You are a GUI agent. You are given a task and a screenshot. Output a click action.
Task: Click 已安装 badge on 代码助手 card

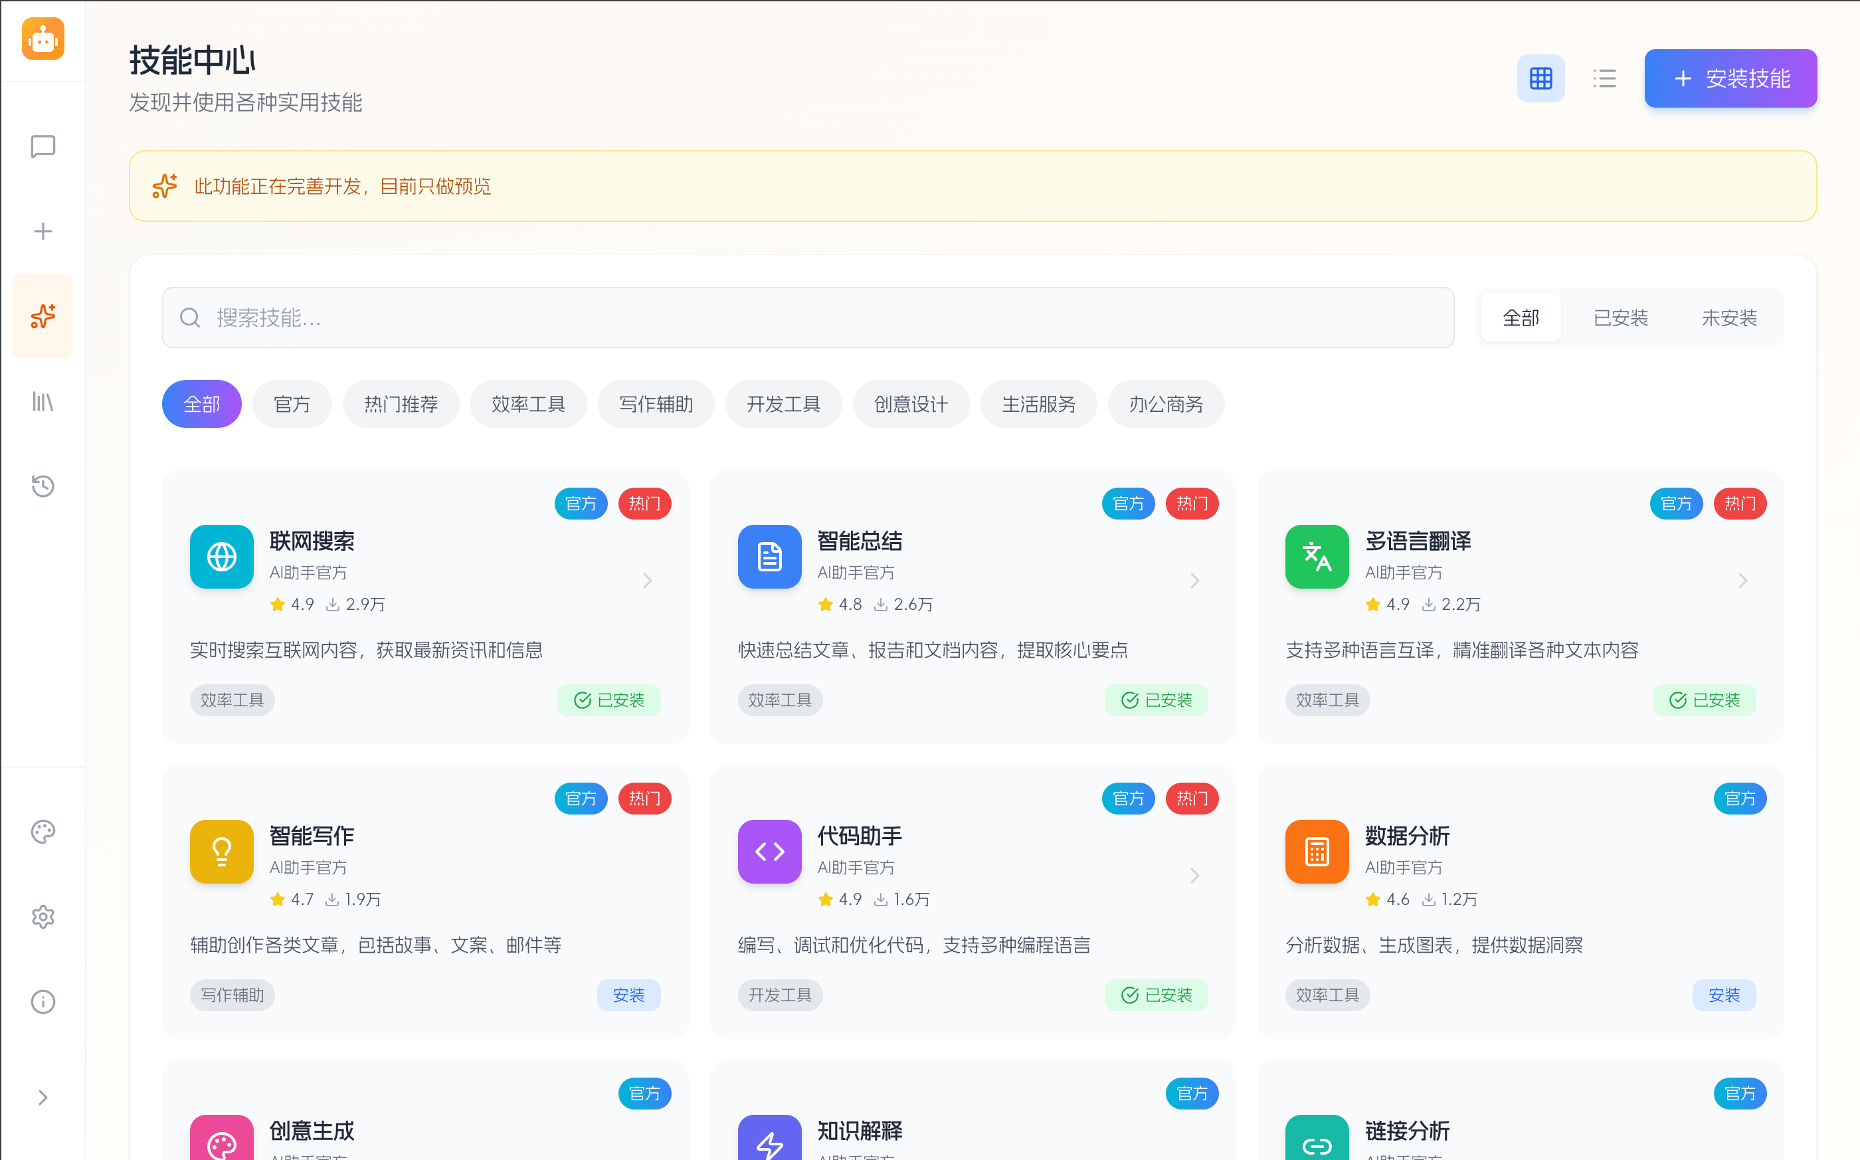point(1156,995)
